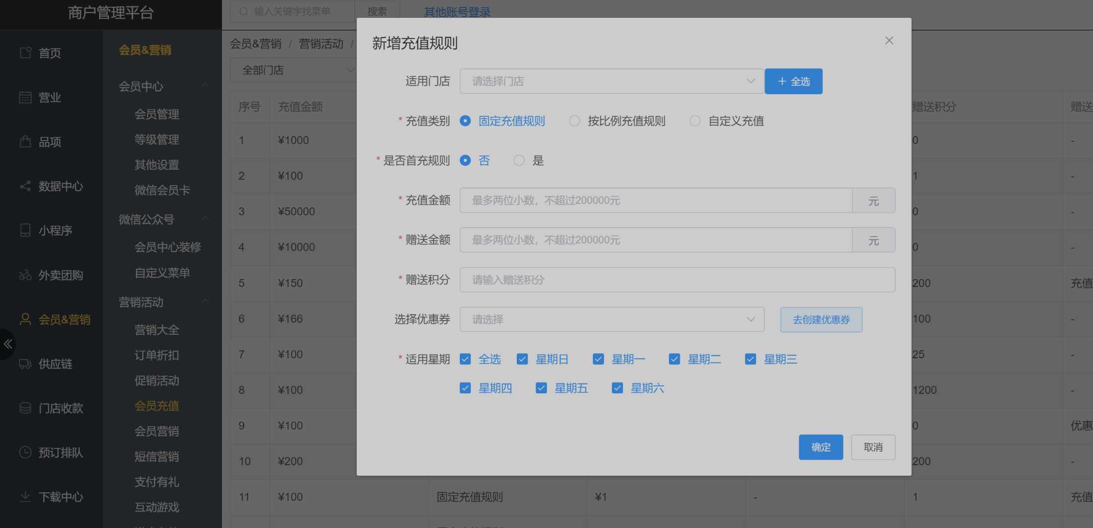
Task: Click the menu keyword search field
Action: pos(292,11)
